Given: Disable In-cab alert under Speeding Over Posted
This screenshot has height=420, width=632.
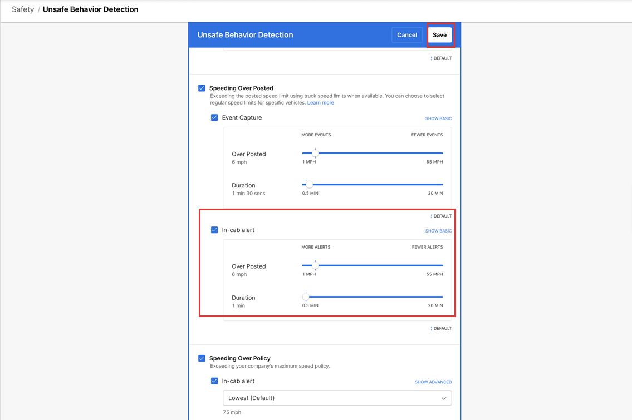Looking at the screenshot, I should (x=214, y=230).
